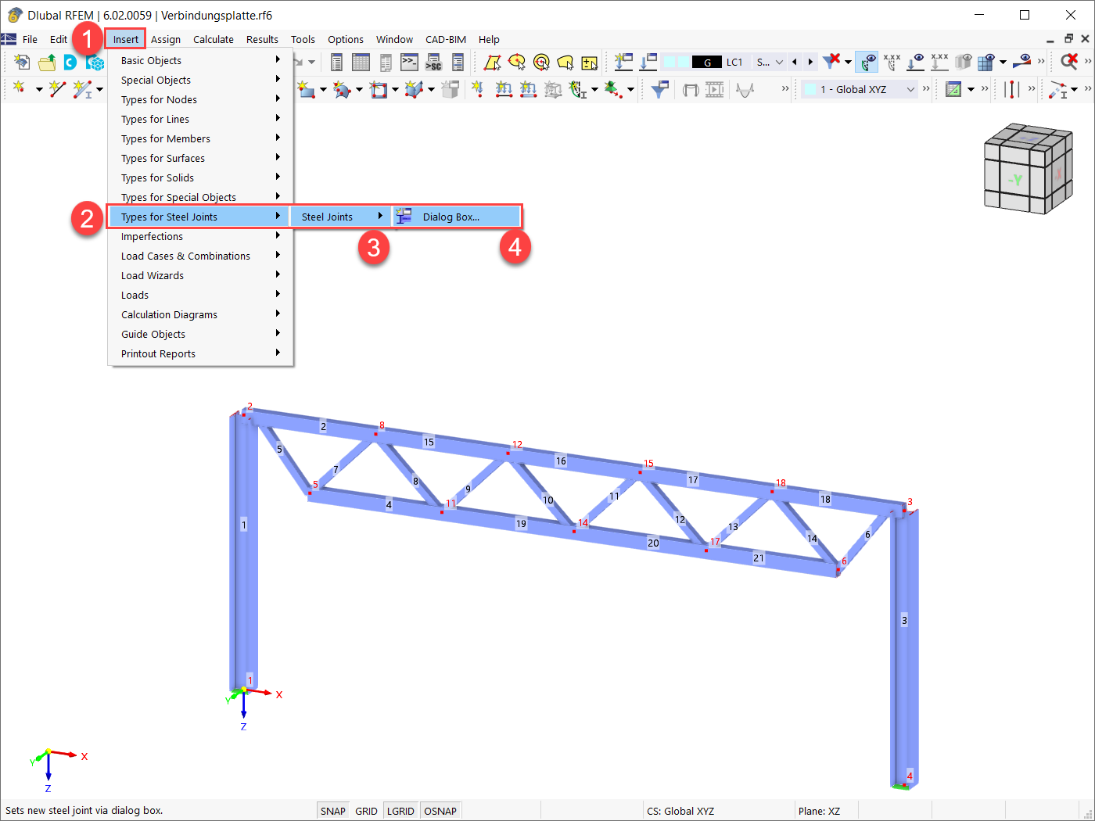Click the new nodal load icon
Image resolution: width=1095 pixels, height=821 pixels.
(476, 89)
